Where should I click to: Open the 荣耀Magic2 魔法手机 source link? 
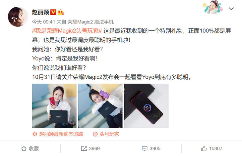point(91,22)
